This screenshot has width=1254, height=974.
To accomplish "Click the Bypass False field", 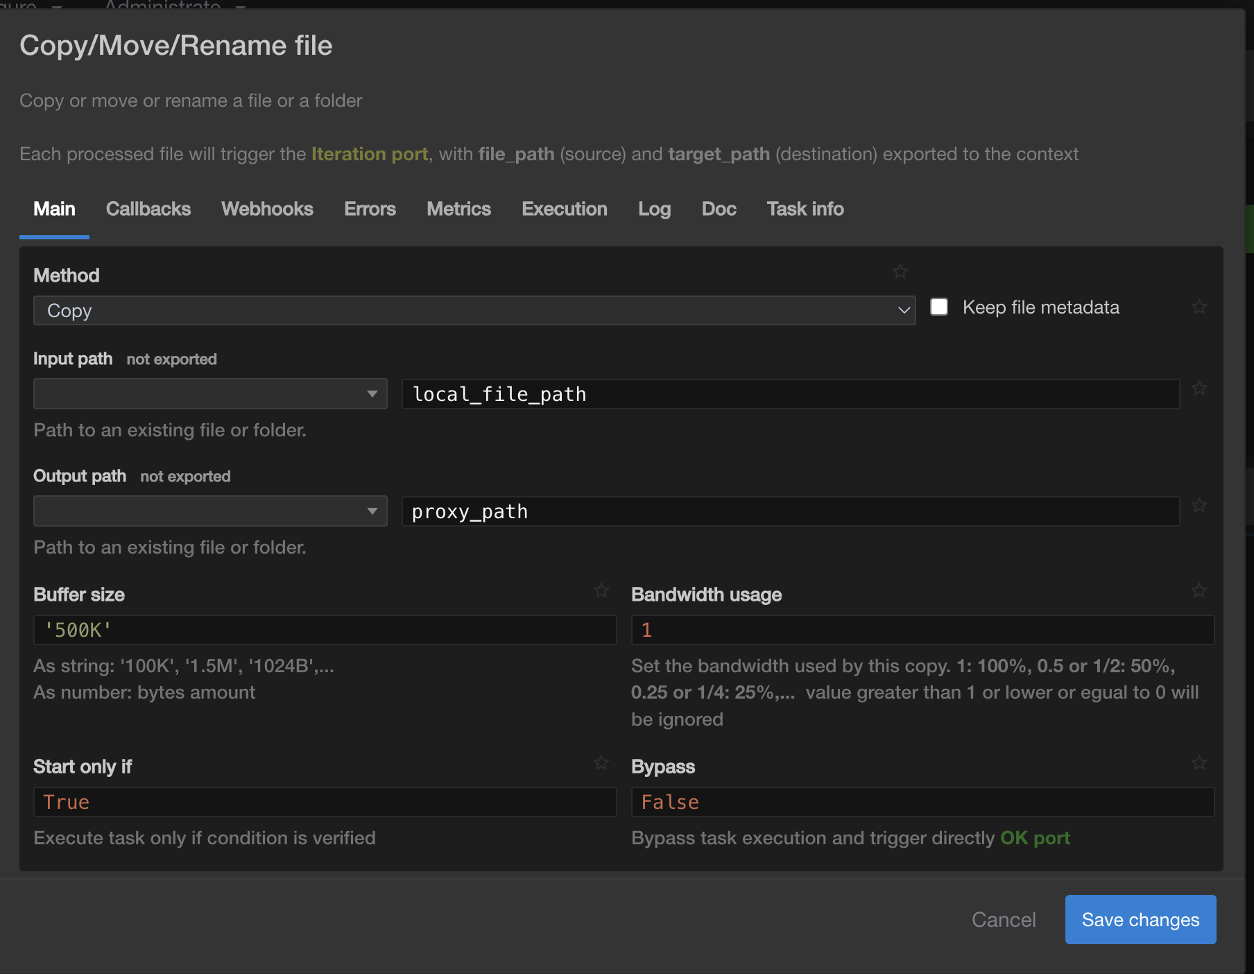I will point(922,802).
